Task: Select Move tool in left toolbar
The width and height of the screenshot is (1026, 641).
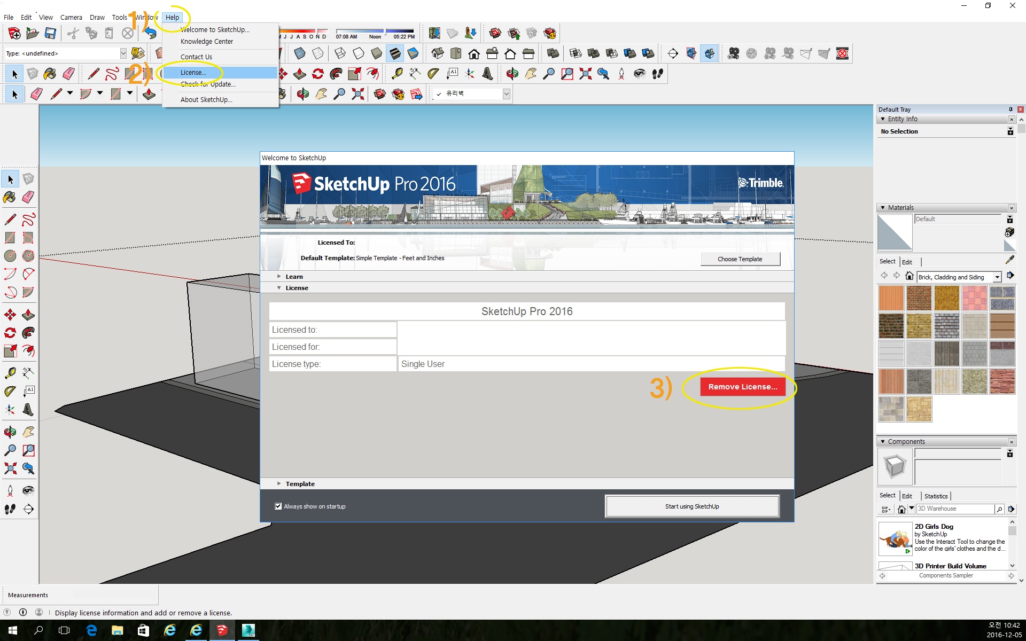Action: pyautogui.click(x=10, y=315)
